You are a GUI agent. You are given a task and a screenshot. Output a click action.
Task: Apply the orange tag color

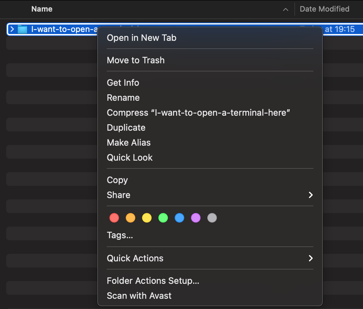tap(131, 218)
